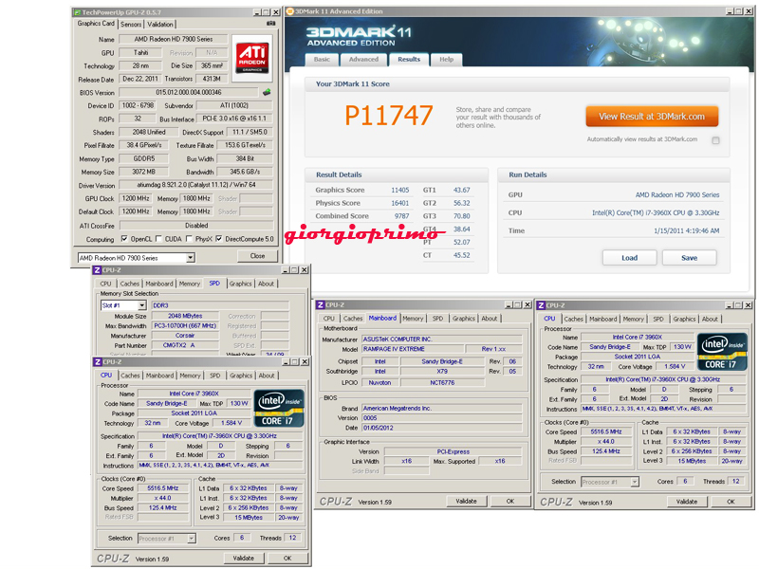759x569 pixels.
Task: Switch to the Sensors tab in GPU-Z
Action: point(131,25)
